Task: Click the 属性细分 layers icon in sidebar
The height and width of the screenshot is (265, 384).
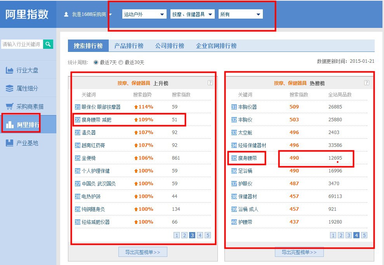Action: coord(9,88)
